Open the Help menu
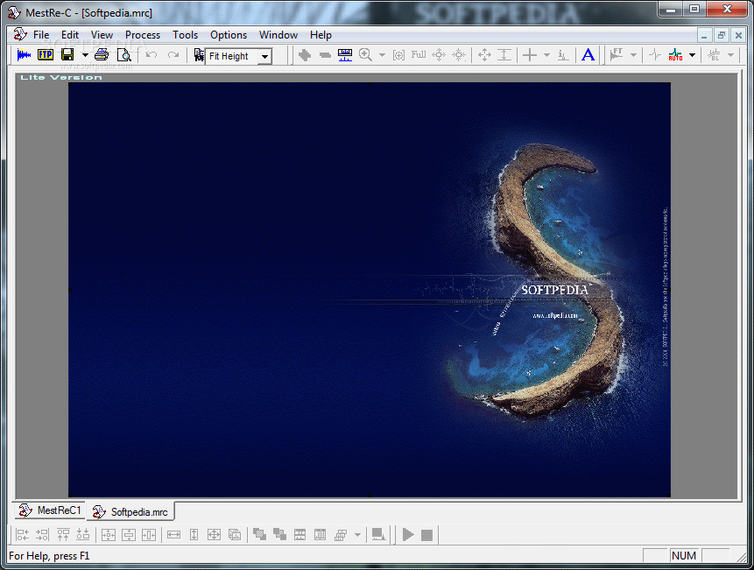Viewport: 754px width, 570px height. point(321,35)
